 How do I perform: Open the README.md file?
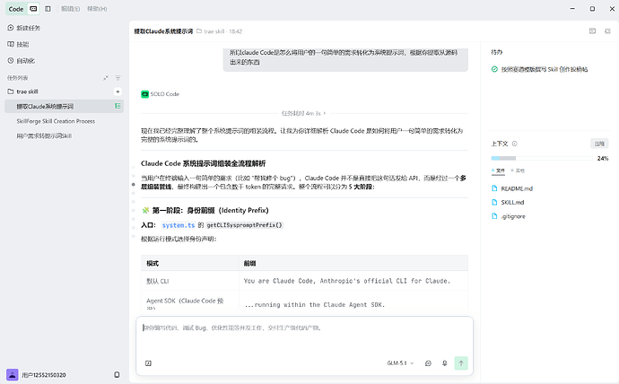point(517,188)
